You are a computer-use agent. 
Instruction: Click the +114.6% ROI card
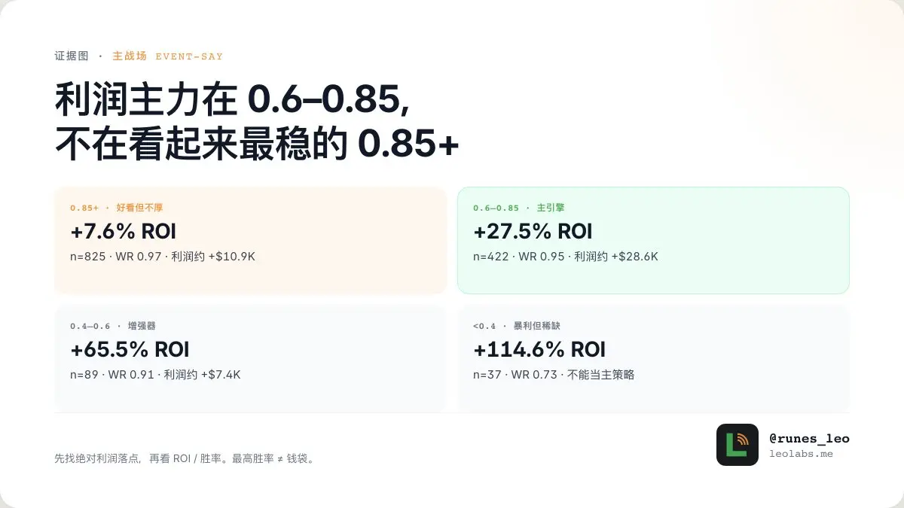(653, 357)
